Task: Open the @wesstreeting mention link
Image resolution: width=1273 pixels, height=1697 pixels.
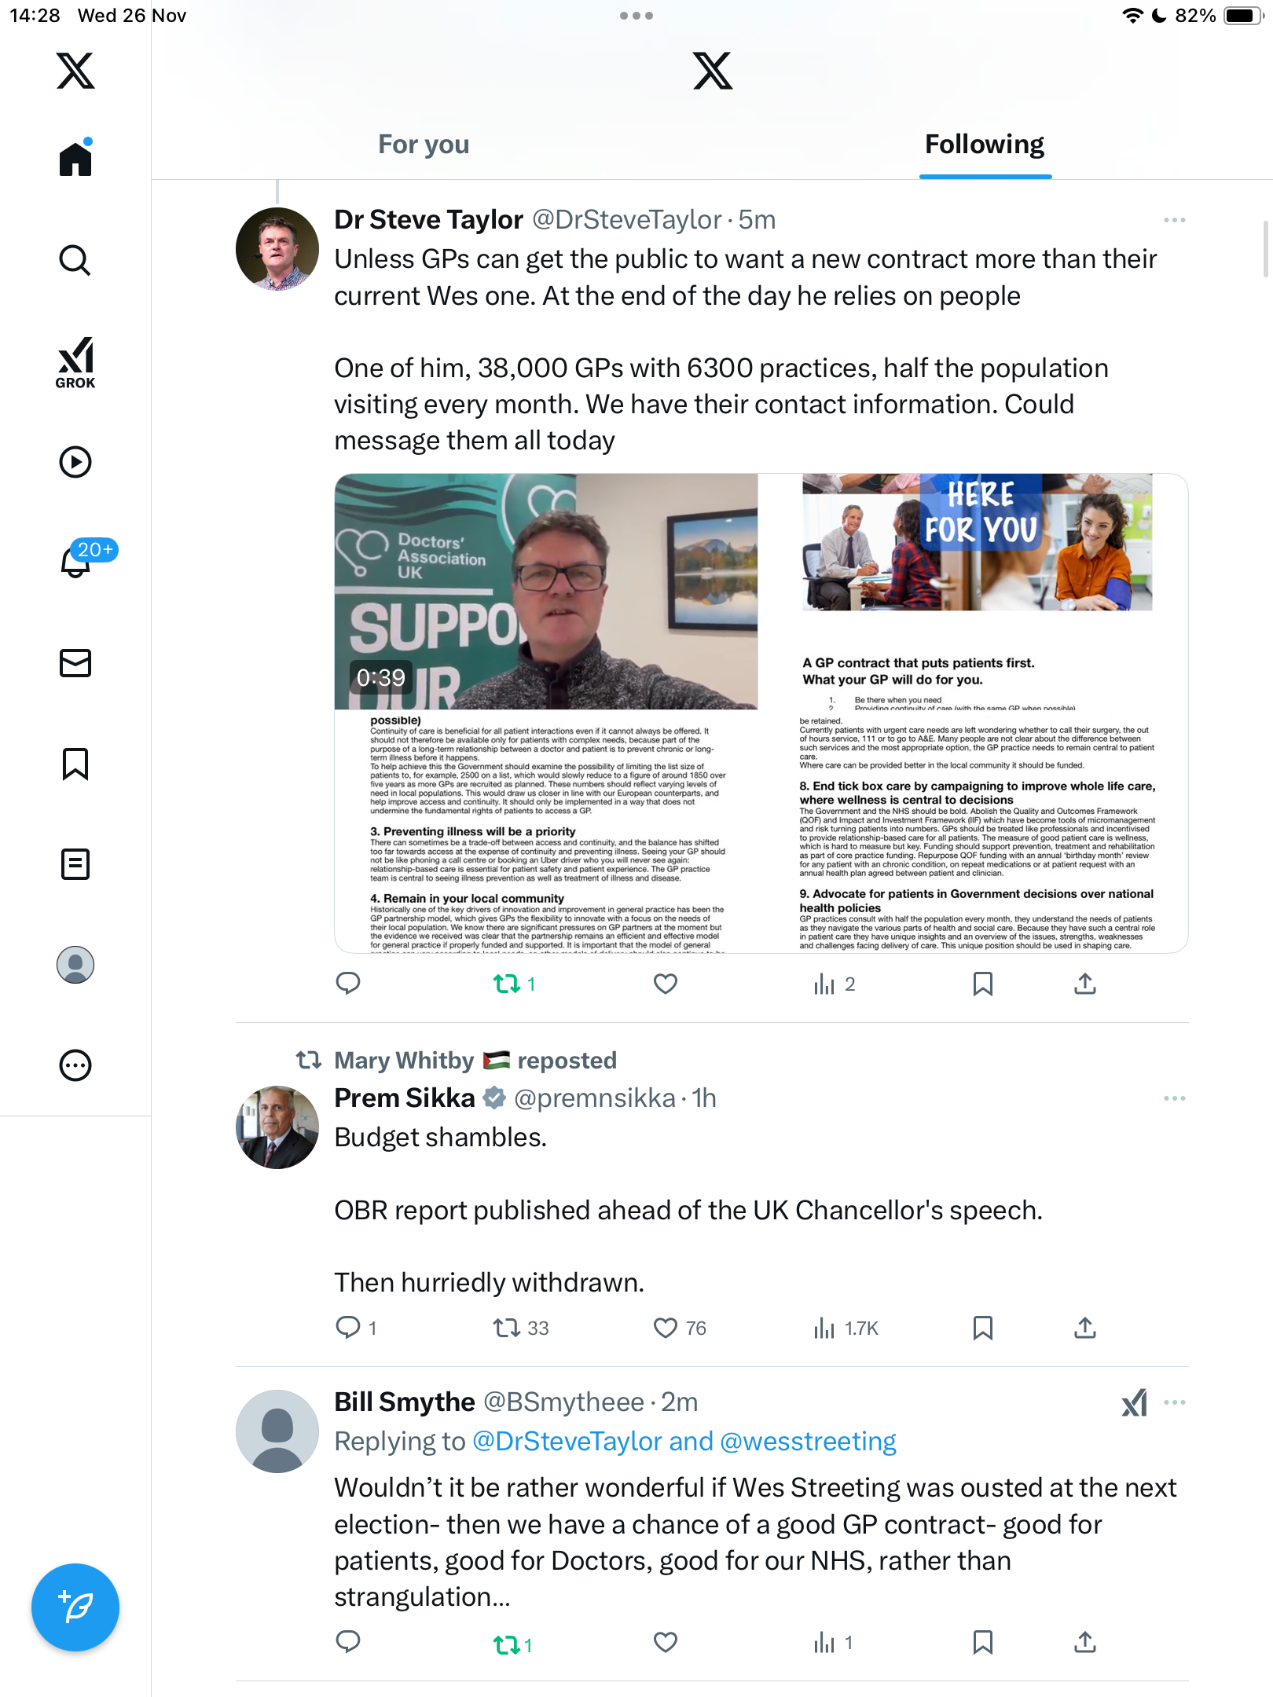Action: click(808, 1442)
